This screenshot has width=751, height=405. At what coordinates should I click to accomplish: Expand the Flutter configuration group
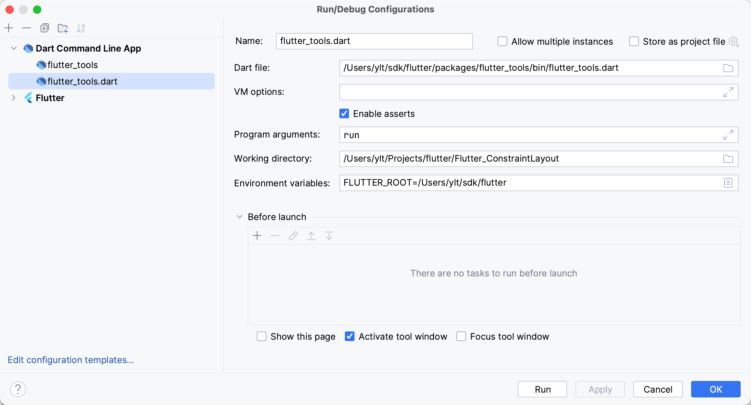[x=14, y=98]
